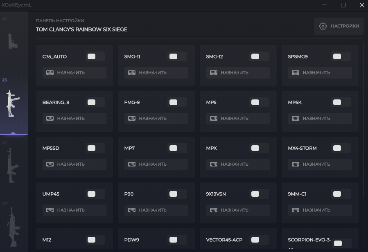The width and height of the screenshot is (368, 252).
Task: Click the TOM CLANCY'S RAINBOW SIX SIEGE title
Action: [x=81, y=29]
